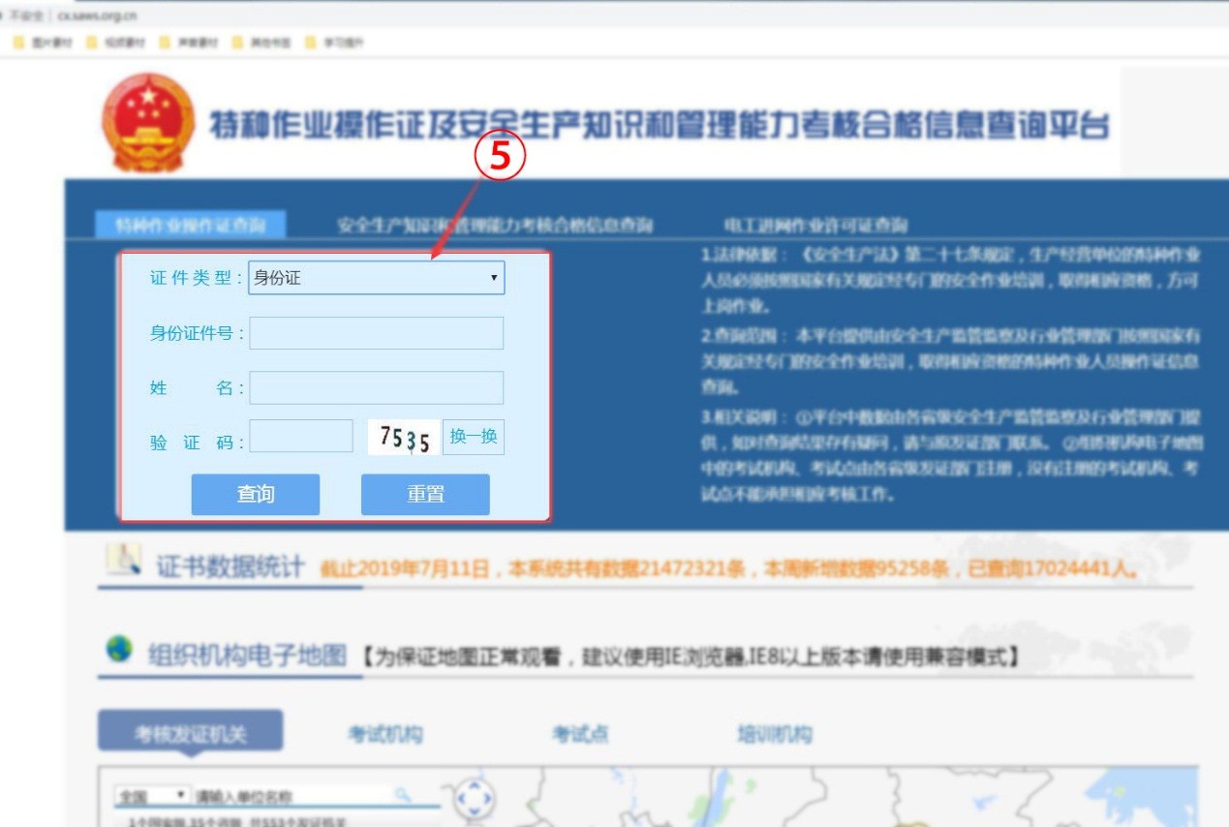1229x827 pixels.
Task: Switch to 电工进网作业许可证查询 tab
Action: [x=815, y=226]
